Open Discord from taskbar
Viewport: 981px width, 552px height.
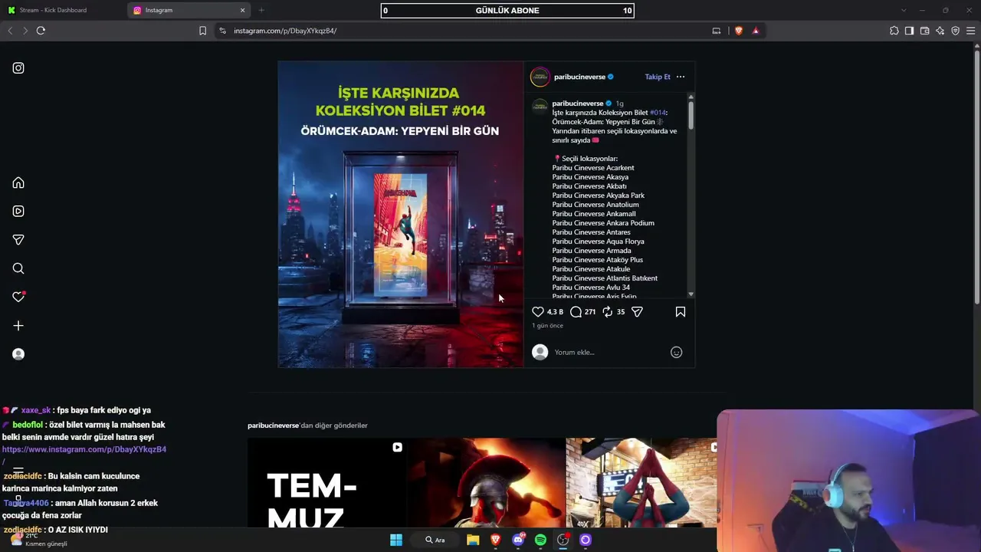tap(518, 540)
